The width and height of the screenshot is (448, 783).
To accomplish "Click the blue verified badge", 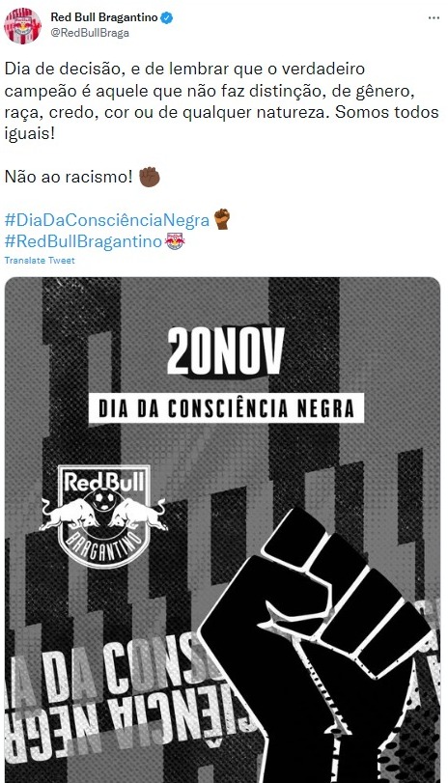I will pyautogui.click(x=167, y=18).
